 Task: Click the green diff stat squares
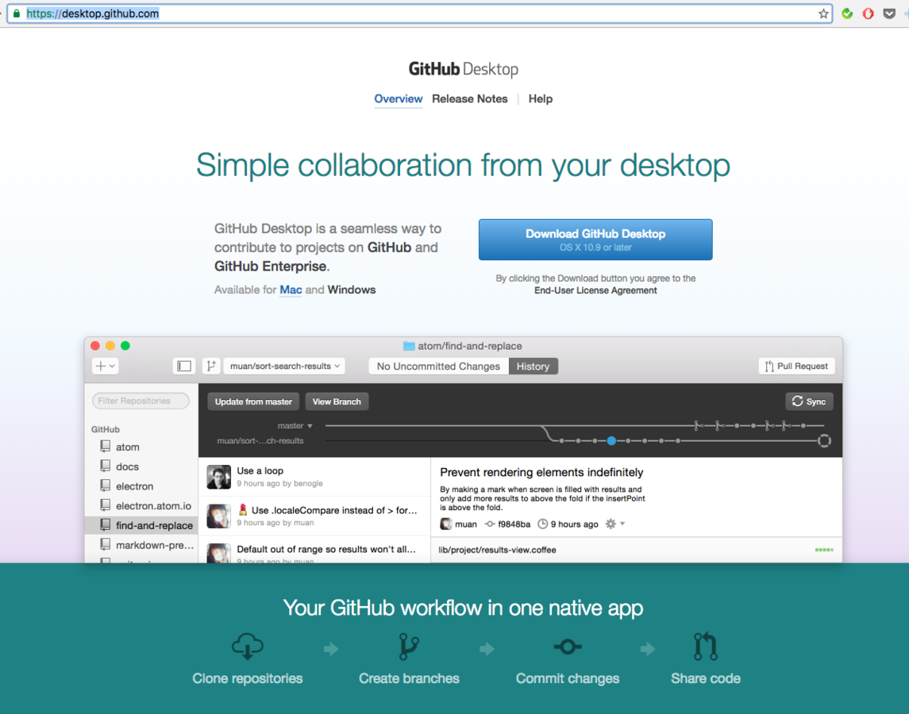[x=824, y=550]
